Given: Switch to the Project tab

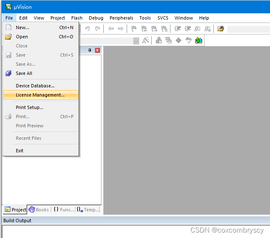Looking at the screenshot, I should coord(15,210).
